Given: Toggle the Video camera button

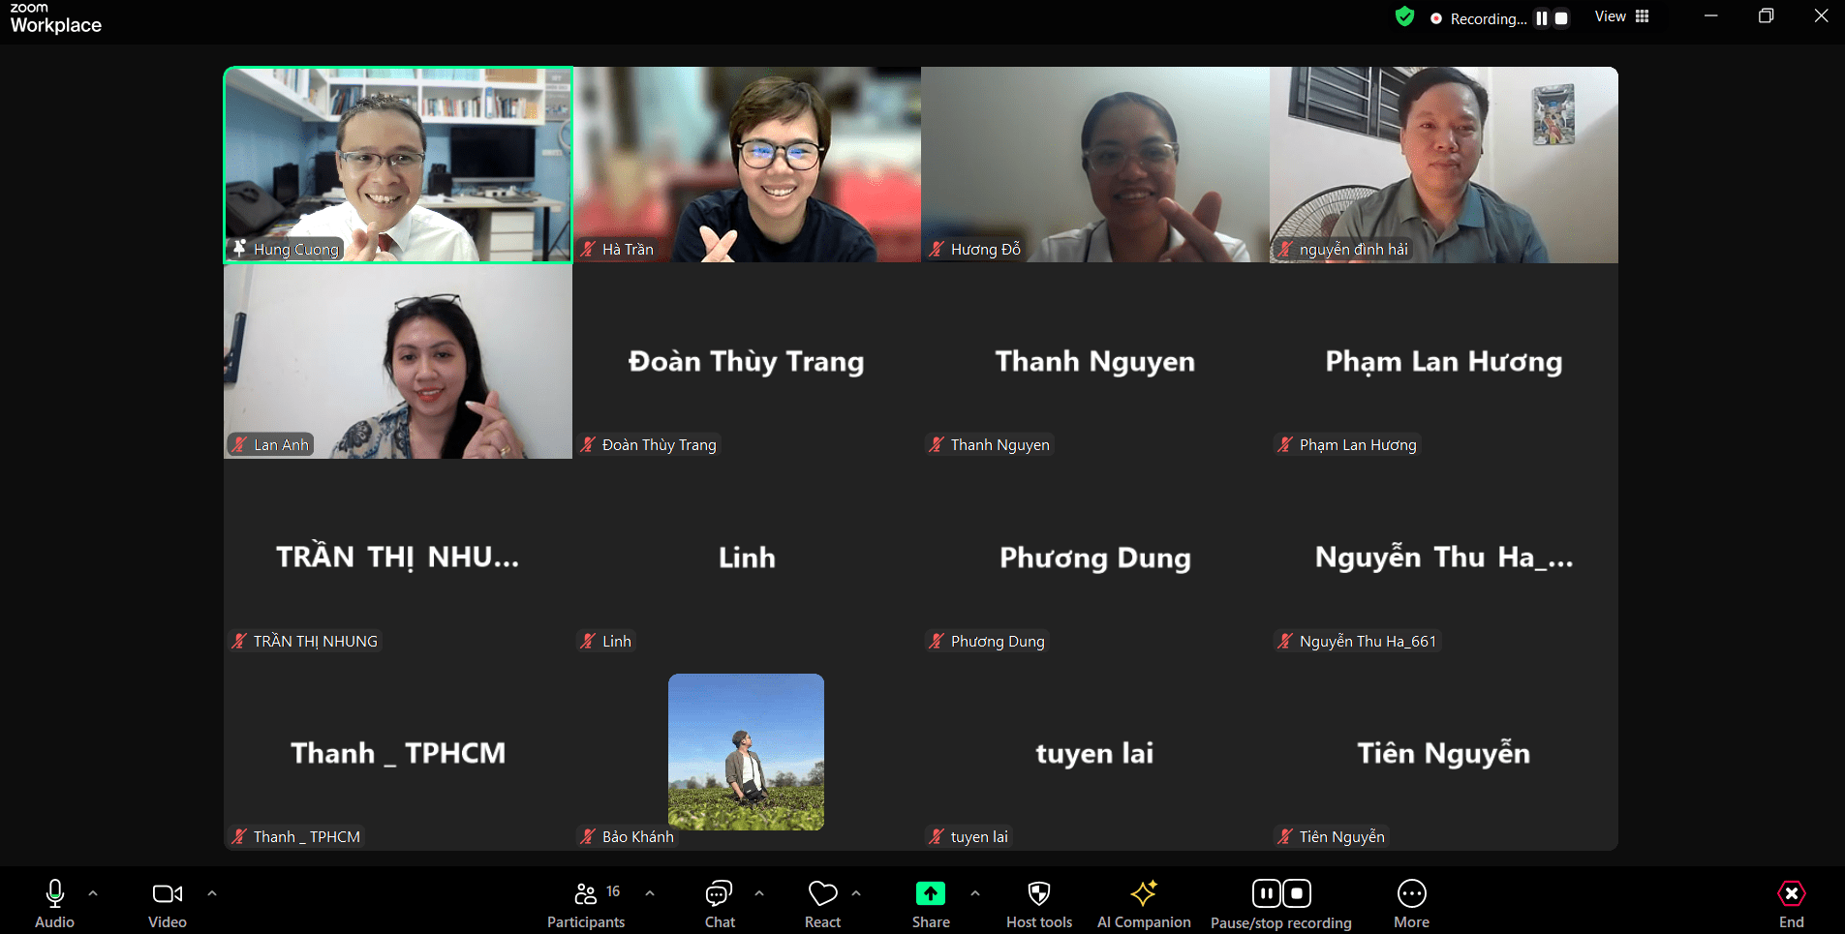Looking at the screenshot, I should pyautogui.click(x=167, y=904).
